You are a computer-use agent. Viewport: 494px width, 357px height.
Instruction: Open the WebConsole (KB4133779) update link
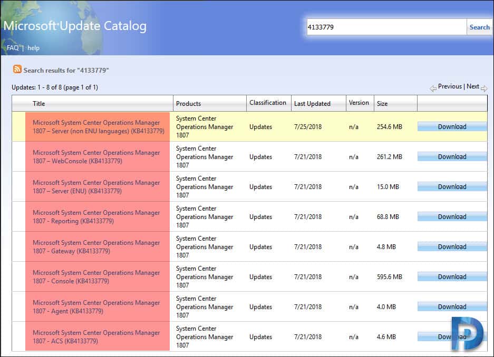(x=96, y=156)
